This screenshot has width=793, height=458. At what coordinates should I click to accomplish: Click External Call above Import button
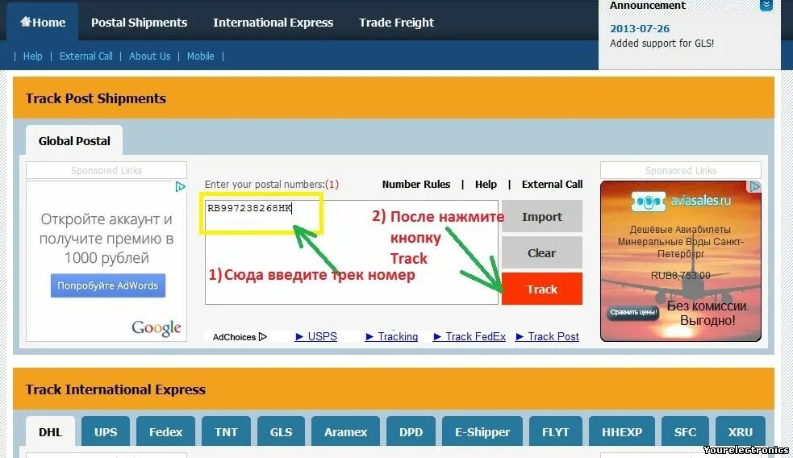coord(553,184)
